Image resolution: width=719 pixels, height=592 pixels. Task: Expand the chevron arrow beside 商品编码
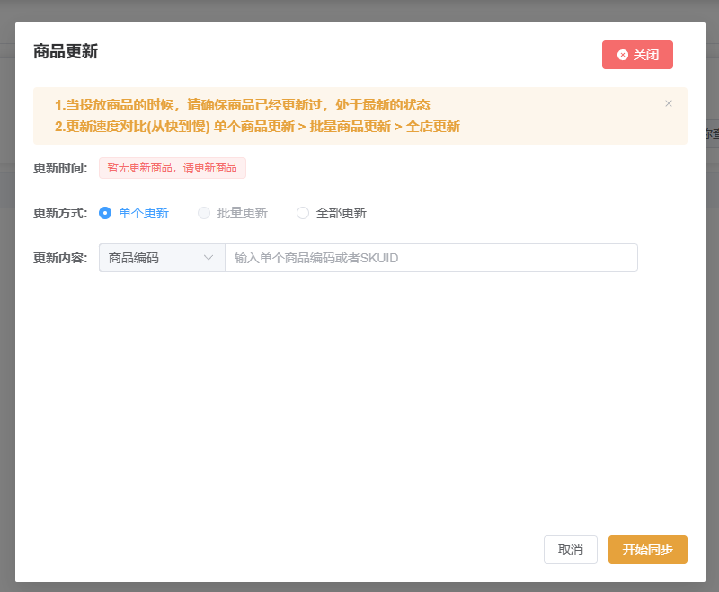(x=209, y=258)
